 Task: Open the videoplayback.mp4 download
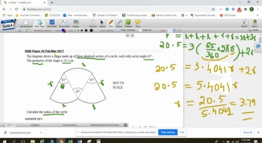click(x=20, y=133)
